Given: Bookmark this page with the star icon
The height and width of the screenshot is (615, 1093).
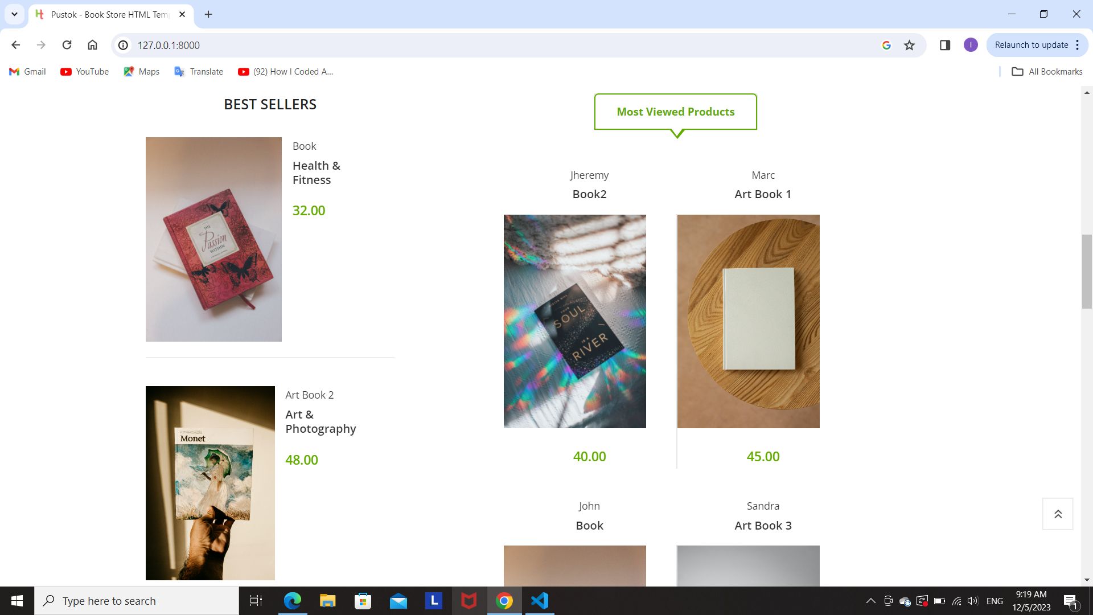Looking at the screenshot, I should click(909, 45).
